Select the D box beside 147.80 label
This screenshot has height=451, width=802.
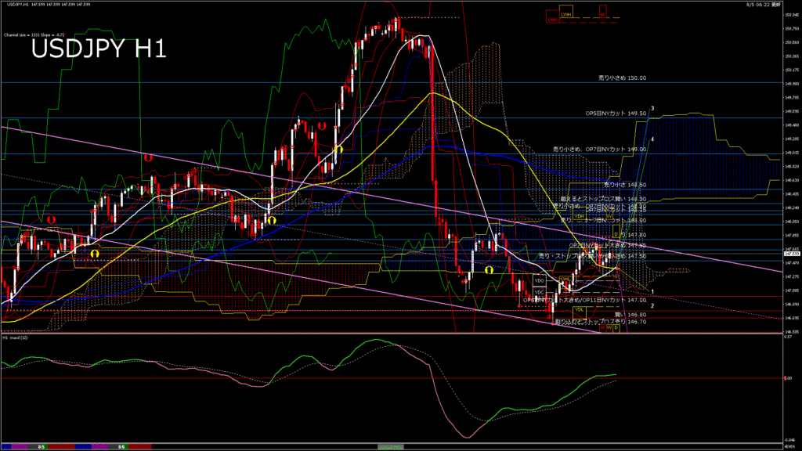coord(616,234)
